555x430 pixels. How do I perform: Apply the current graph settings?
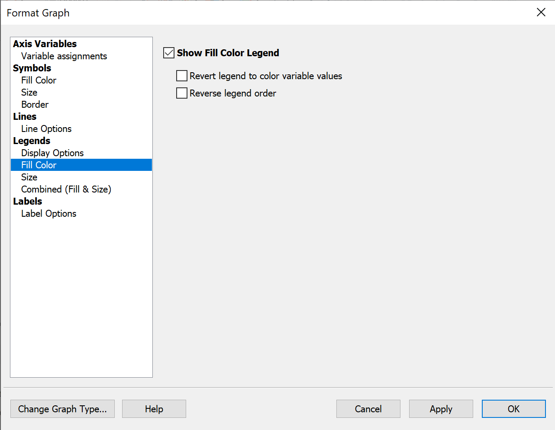pos(441,409)
